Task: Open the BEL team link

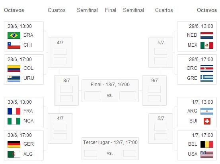Action: (x=193, y=144)
